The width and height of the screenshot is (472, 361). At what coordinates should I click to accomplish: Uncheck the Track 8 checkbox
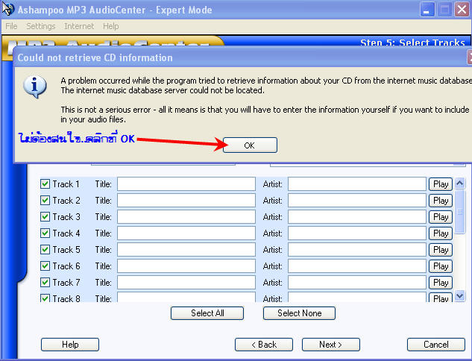(45, 298)
